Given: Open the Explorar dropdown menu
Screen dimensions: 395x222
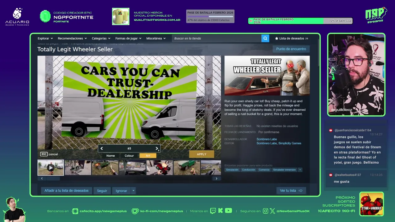Looking at the screenshot, I should [45, 38].
